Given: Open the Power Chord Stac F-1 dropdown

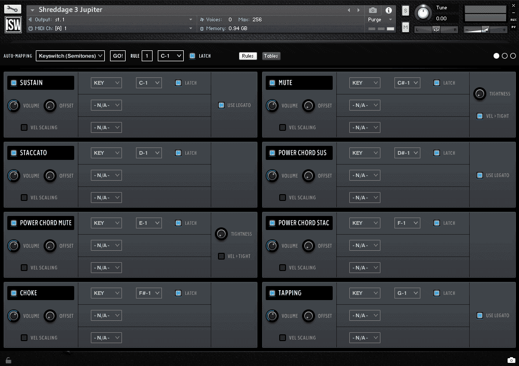Looking at the screenshot, I should tap(407, 223).
